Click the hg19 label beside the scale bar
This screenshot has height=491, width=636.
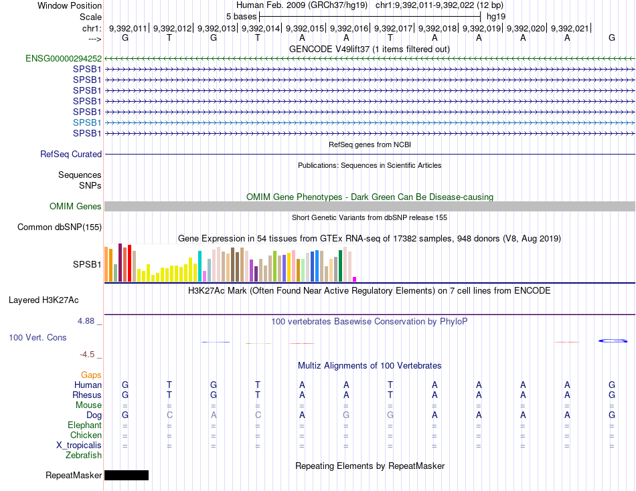[496, 17]
